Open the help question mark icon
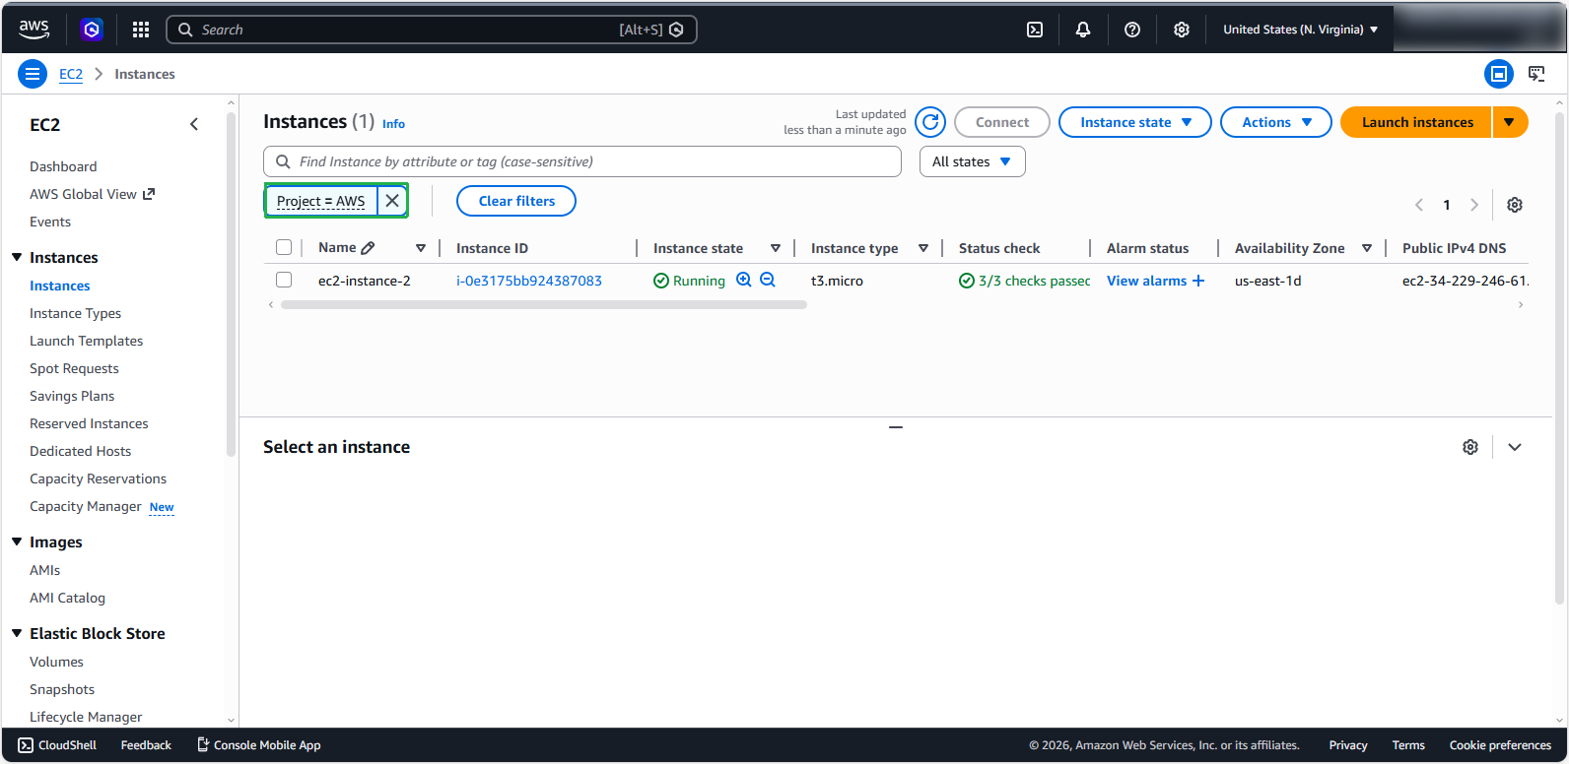Screen dimensions: 1569x764 pyautogui.click(x=1132, y=30)
